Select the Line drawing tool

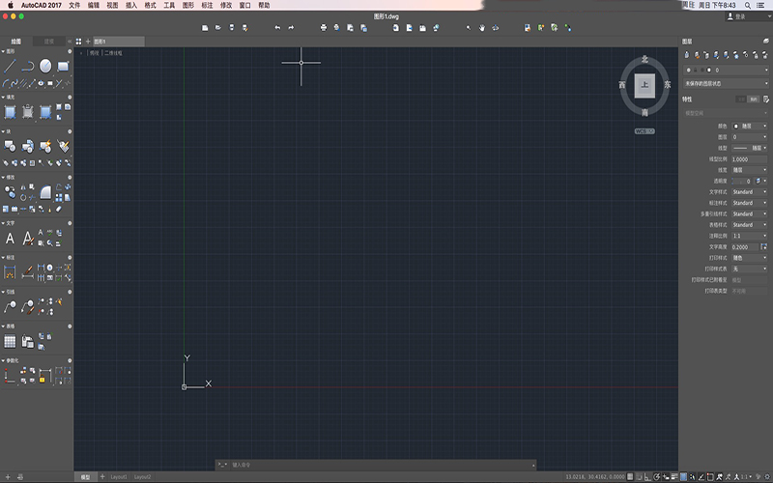click(x=10, y=66)
